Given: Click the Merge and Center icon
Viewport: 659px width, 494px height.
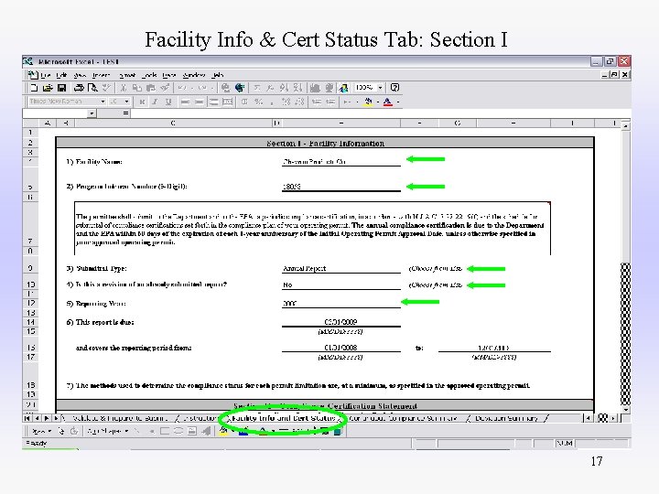Looking at the screenshot, I should click(227, 102).
